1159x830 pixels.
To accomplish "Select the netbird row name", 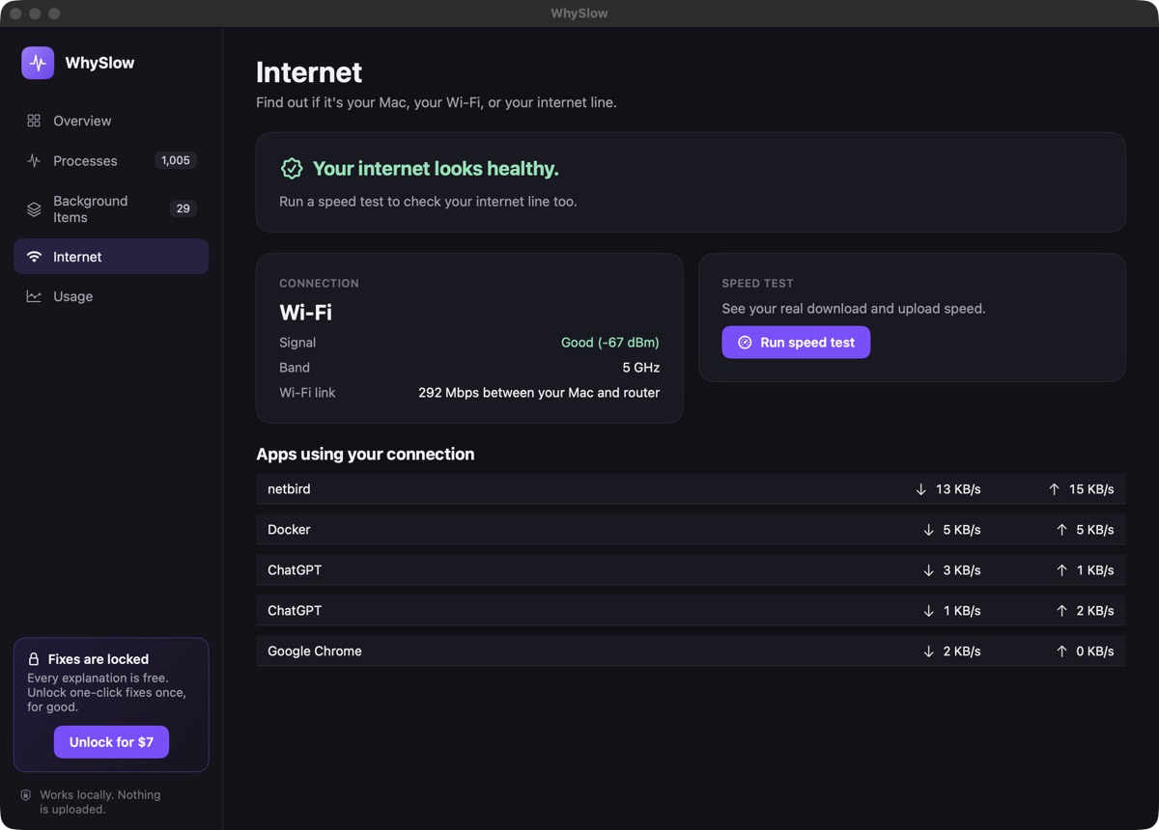I will tap(289, 489).
